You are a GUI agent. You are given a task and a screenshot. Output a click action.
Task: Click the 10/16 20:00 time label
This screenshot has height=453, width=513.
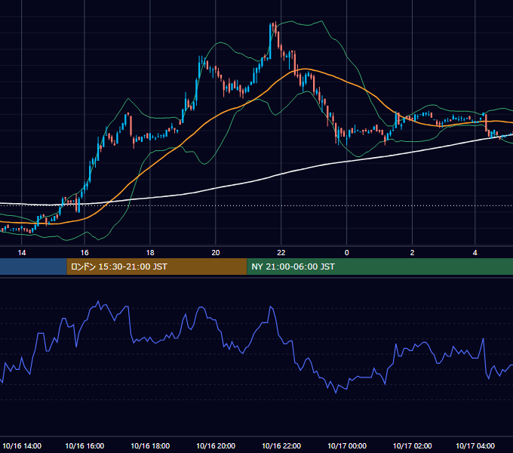(x=216, y=445)
